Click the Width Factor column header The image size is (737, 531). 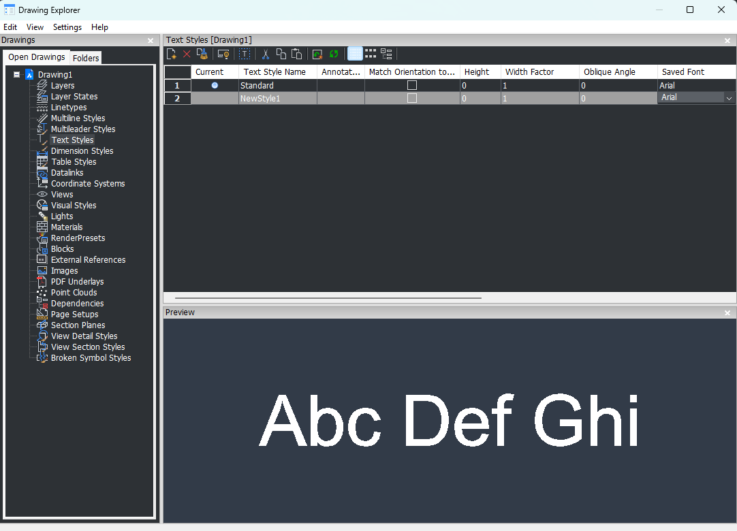point(529,71)
